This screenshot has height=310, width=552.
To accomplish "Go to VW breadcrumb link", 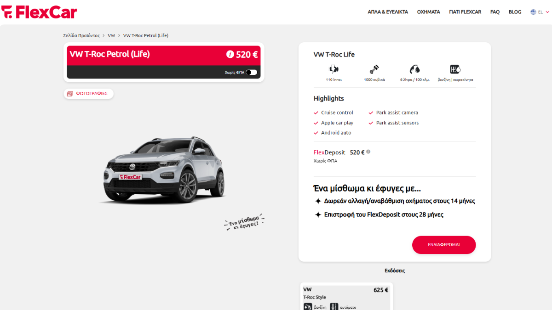I will (x=111, y=35).
